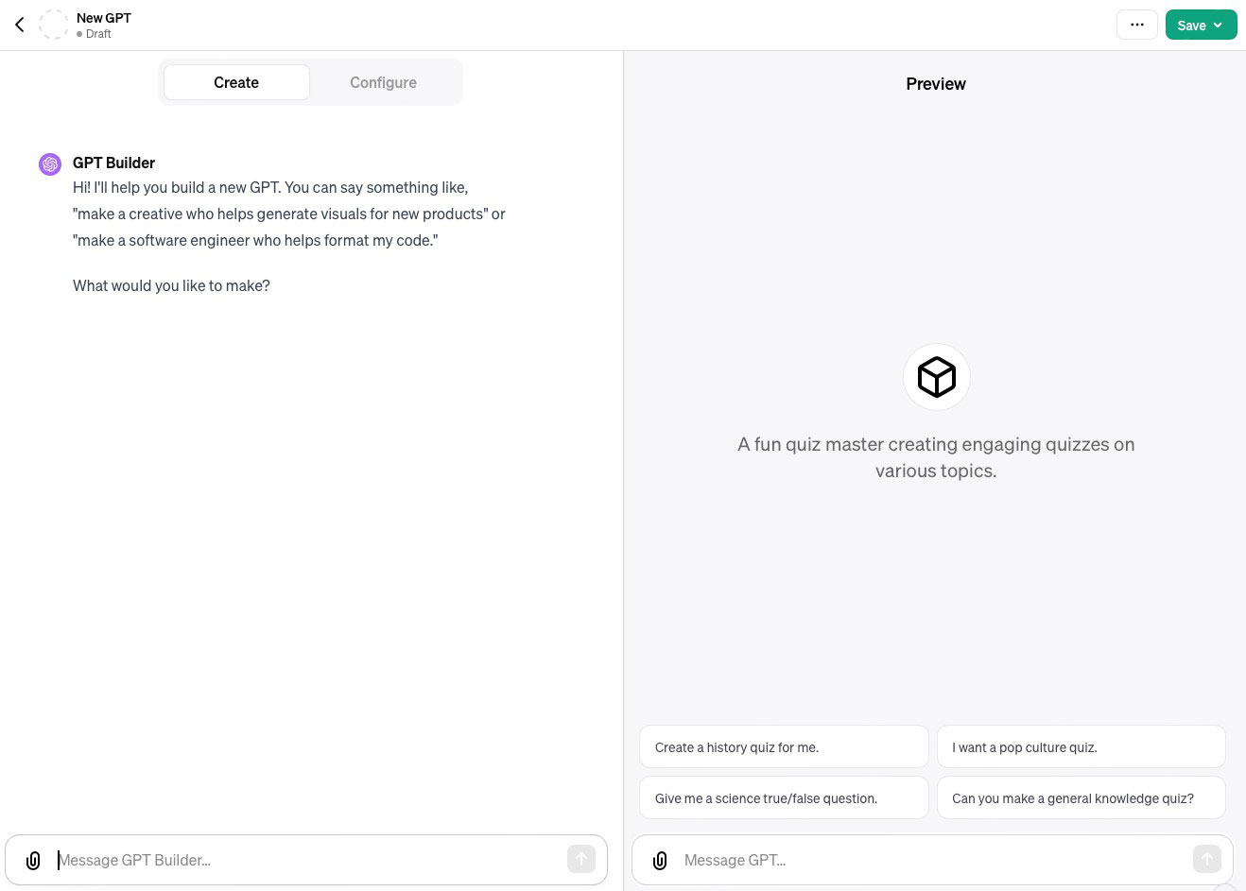Viewport: 1246px width, 891px height.
Task: Expand the Save dropdown chevron
Action: click(x=1219, y=26)
